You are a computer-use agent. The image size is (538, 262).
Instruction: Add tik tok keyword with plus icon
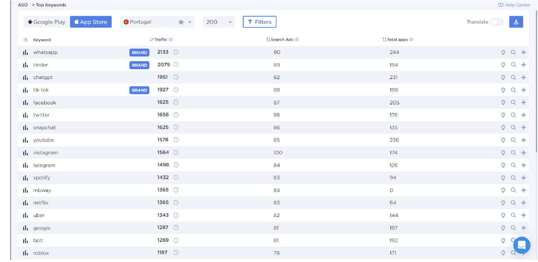tap(524, 90)
